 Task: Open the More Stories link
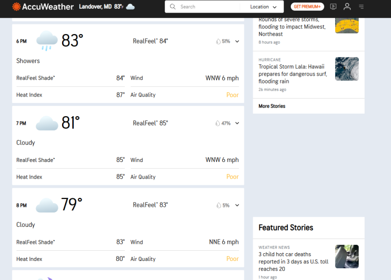272,106
